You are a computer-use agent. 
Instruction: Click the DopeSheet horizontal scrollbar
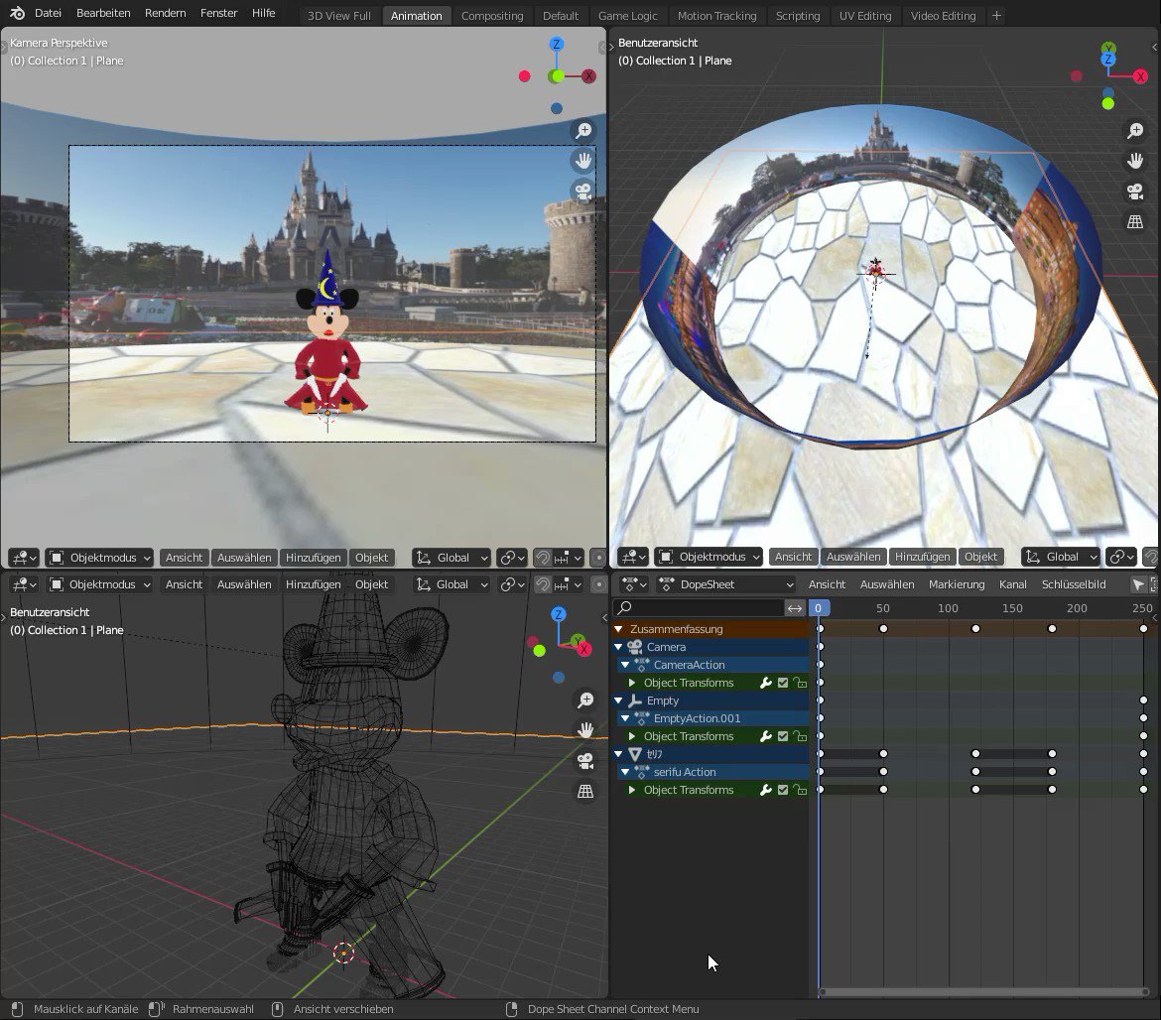pyautogui.click(x=983, y=992)
